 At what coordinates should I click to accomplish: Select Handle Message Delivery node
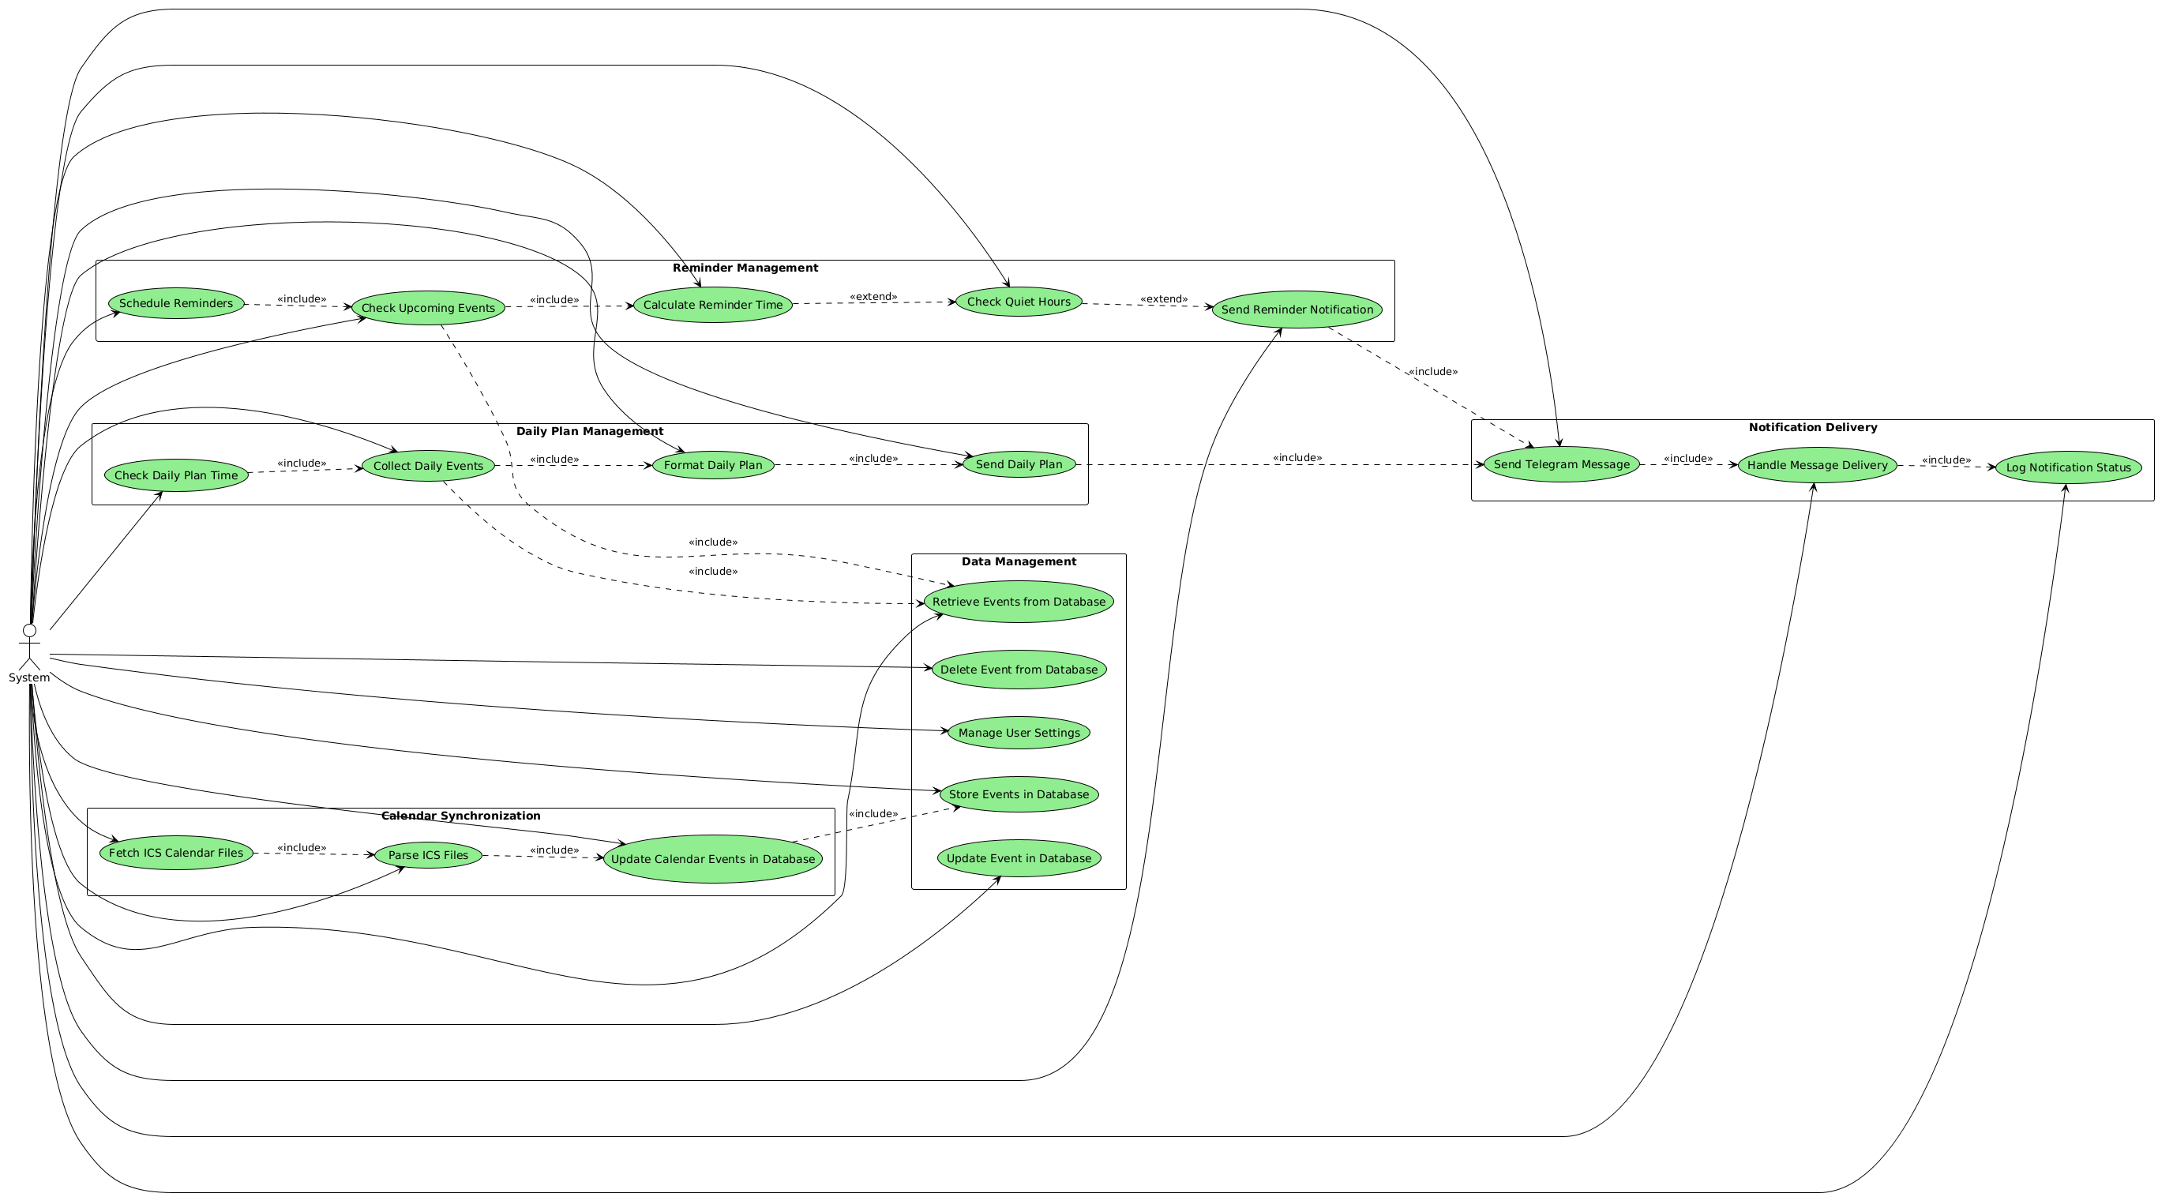(x=1817, y=465)
